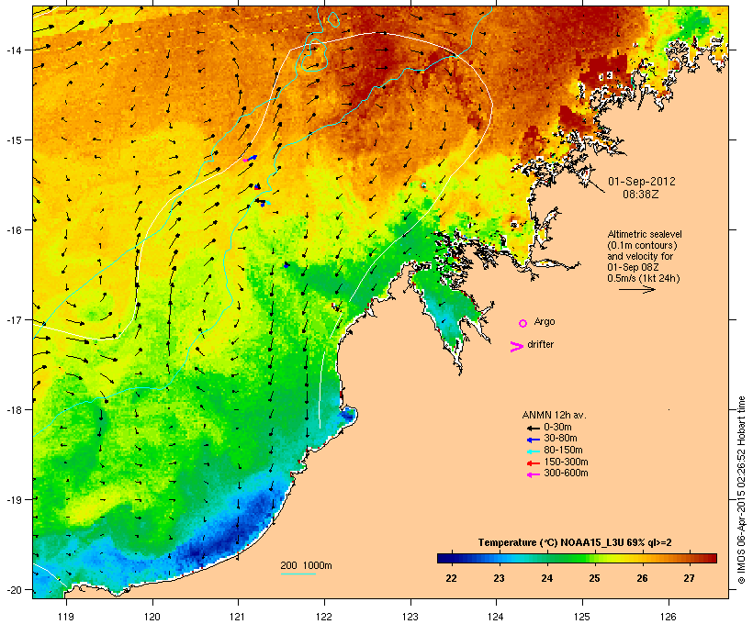Click the colorbar tick label 27
753x624 pixels.
point(689,578)
